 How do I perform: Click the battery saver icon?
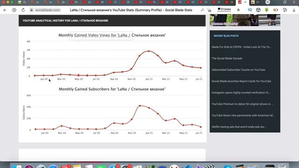(276, 10)
